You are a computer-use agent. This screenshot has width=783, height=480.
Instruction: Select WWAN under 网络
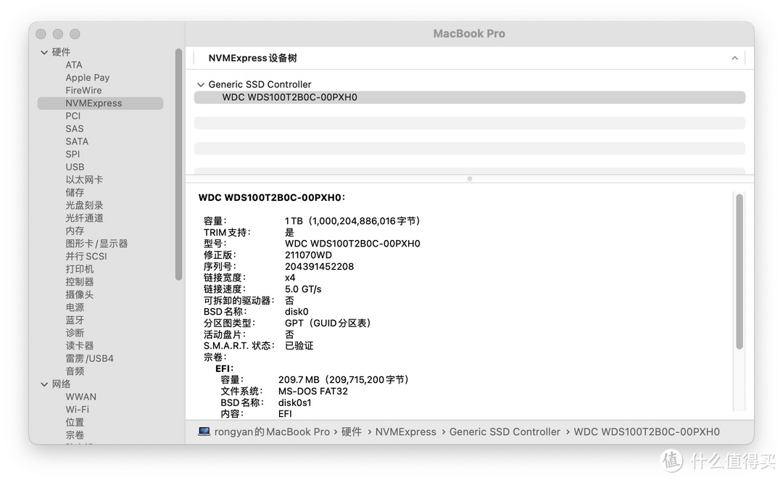point(81,397)
